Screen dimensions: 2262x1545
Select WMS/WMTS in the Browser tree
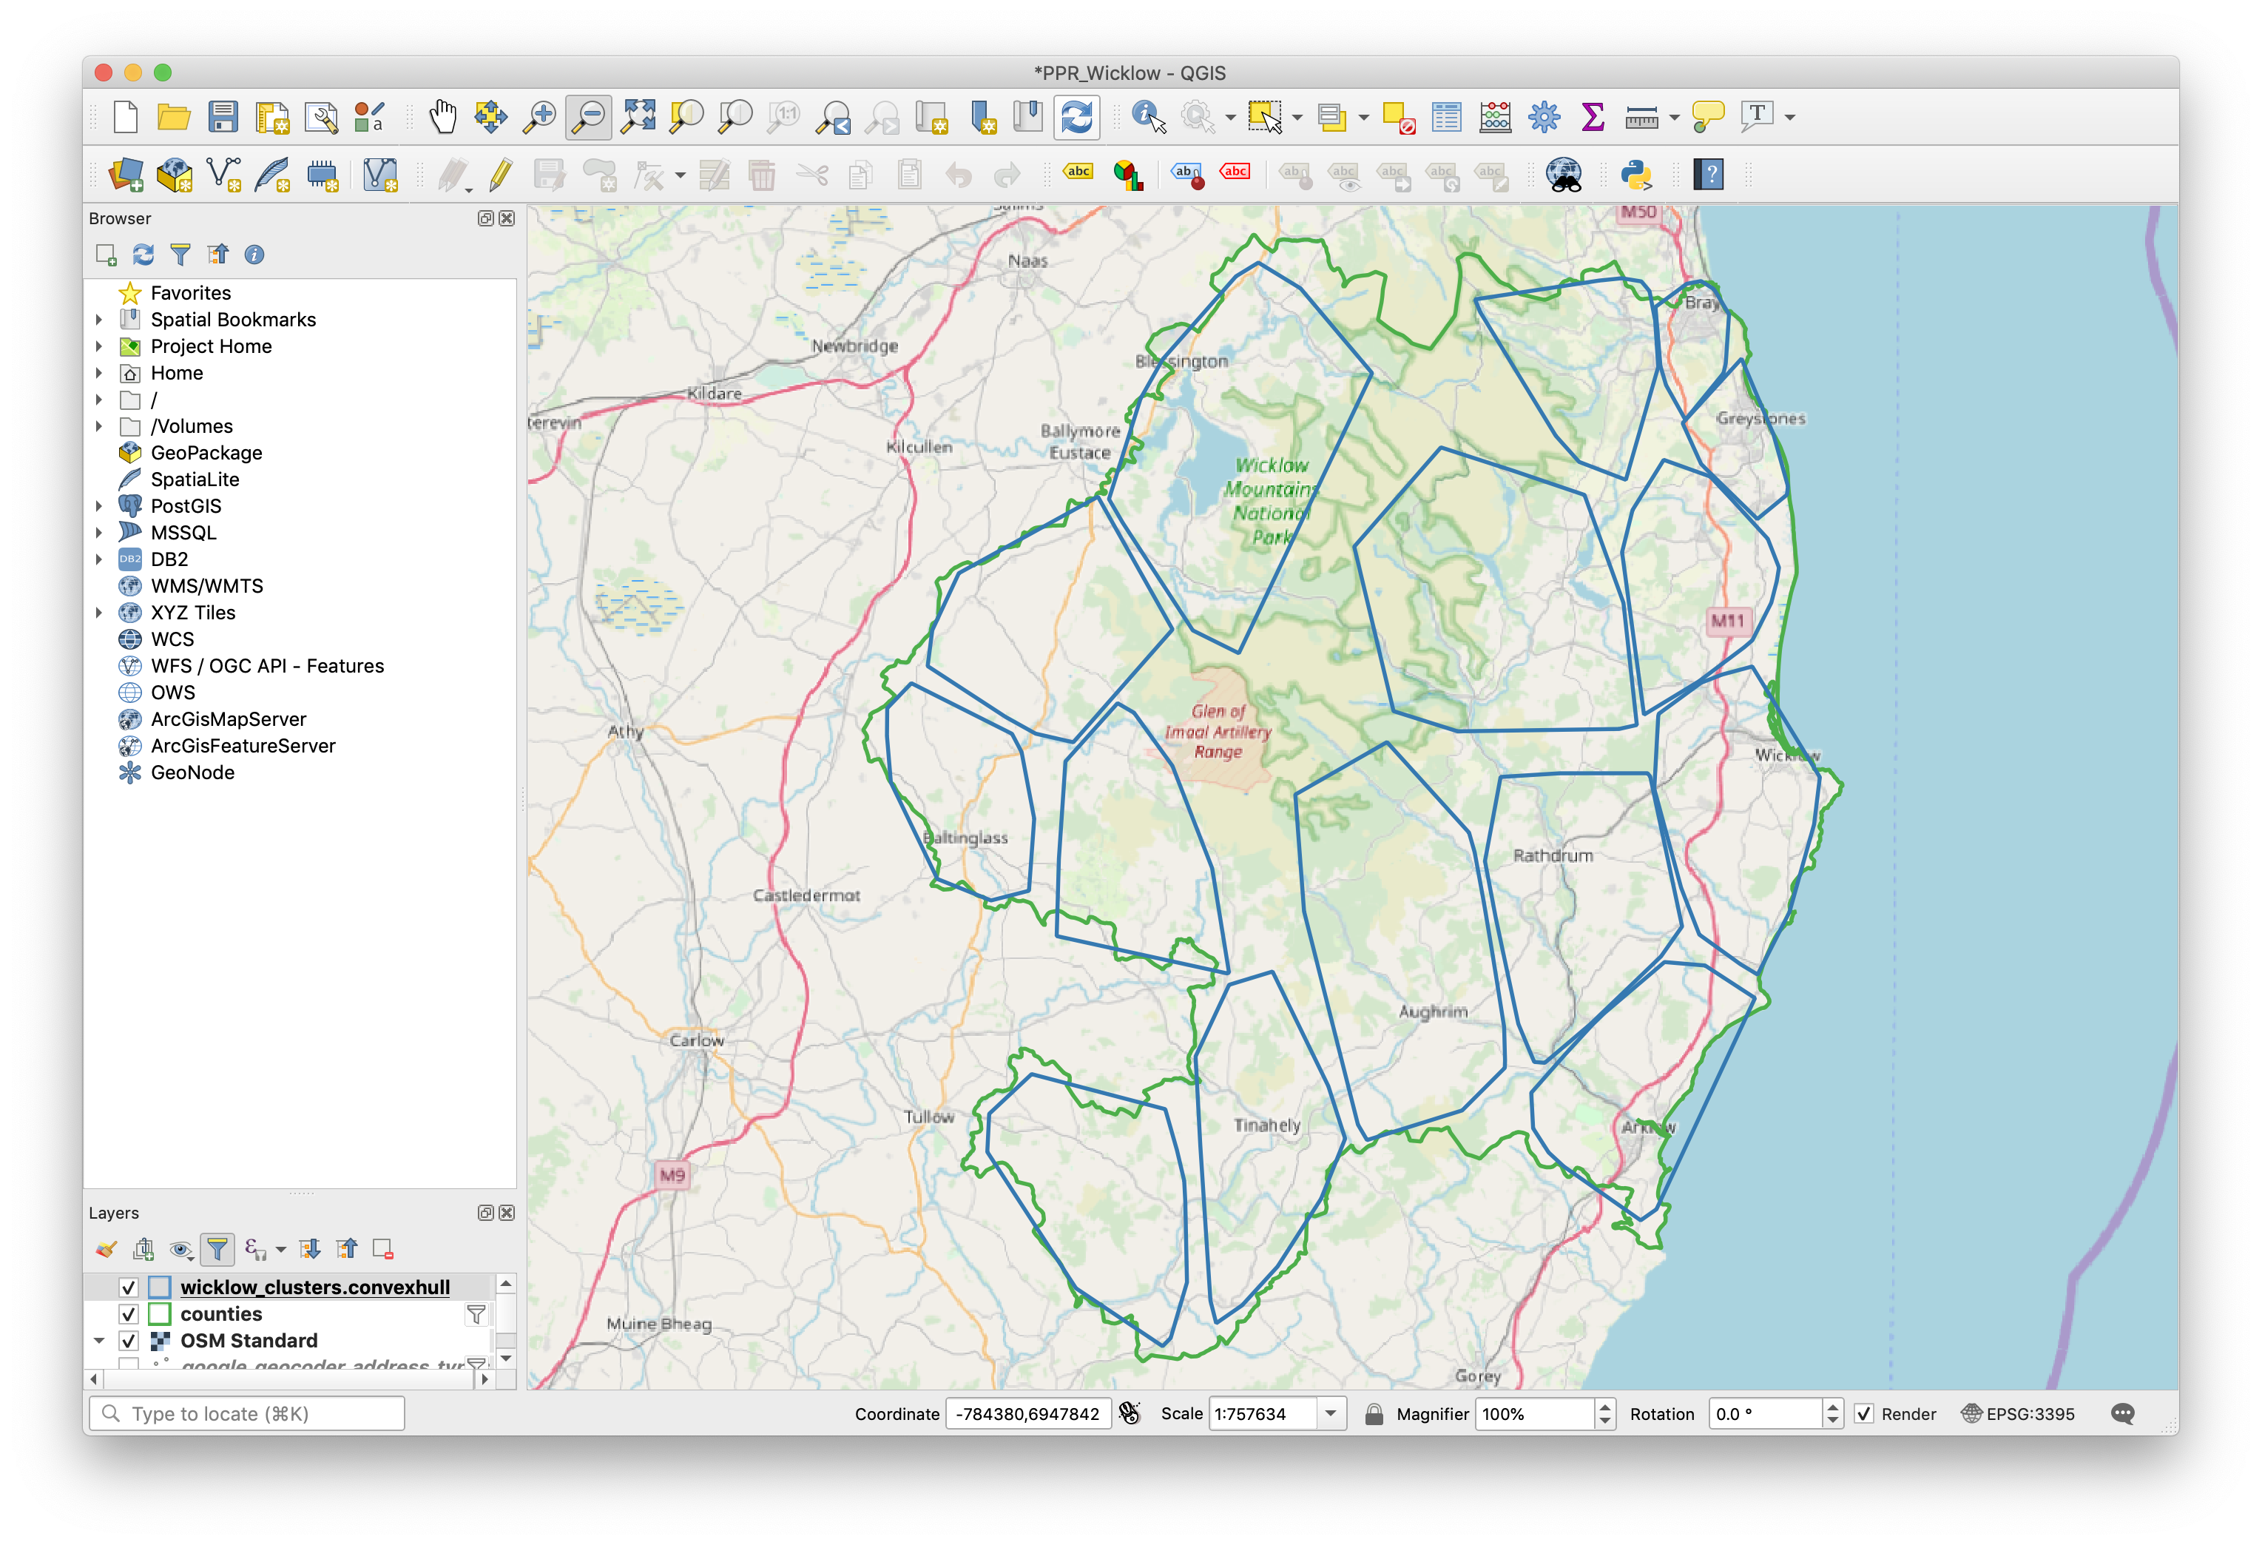point(206,586)
